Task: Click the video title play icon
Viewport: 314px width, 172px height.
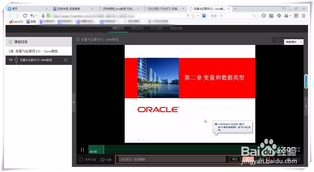Action: (x=78, y=40)
